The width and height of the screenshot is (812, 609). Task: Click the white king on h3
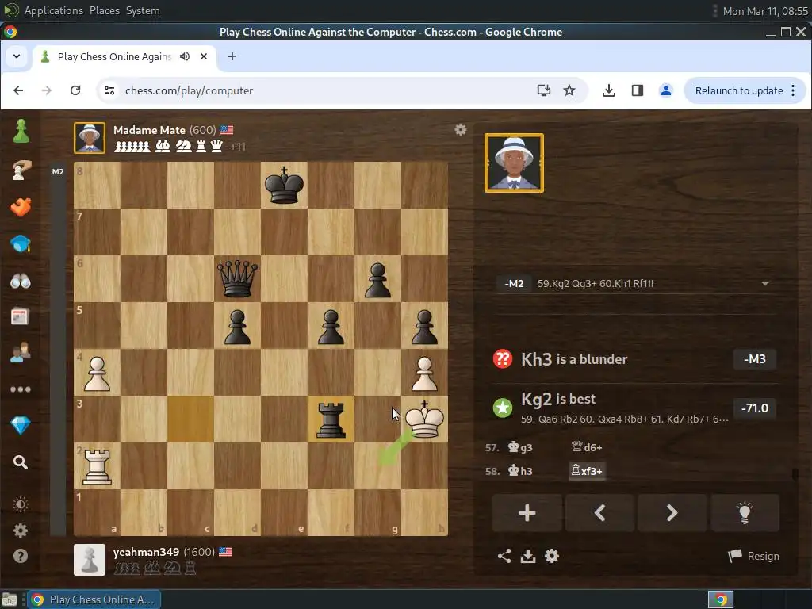point(424,419)
